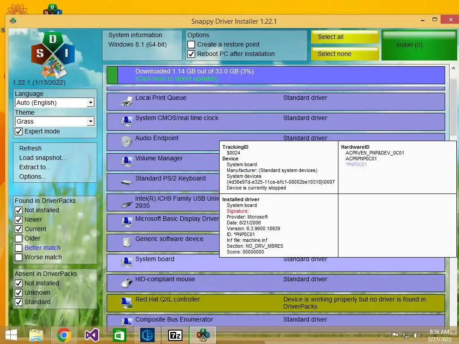Click the Intel ICH9 USB device icon
Screen dimensions: 459x344
pos(126,205)
